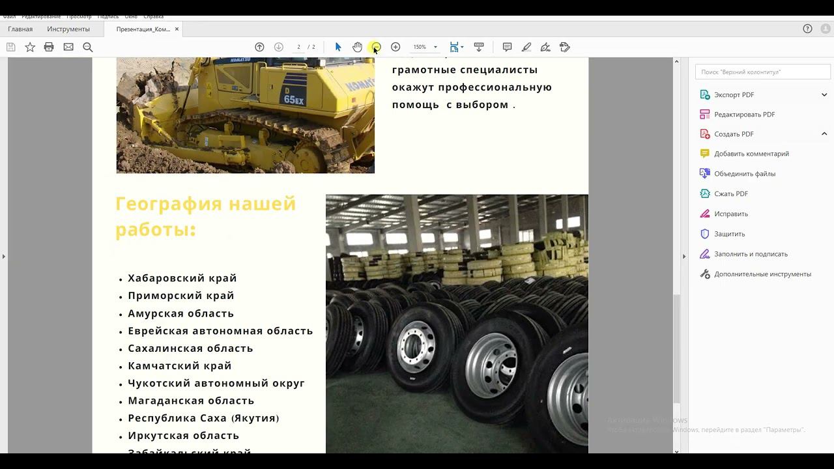834x469 pixels.
Task: Print the document using printer icon
Action: pos(49,47)
